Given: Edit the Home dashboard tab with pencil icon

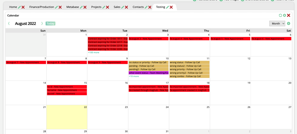Looking at the screenshot, I should coord(19,7).
